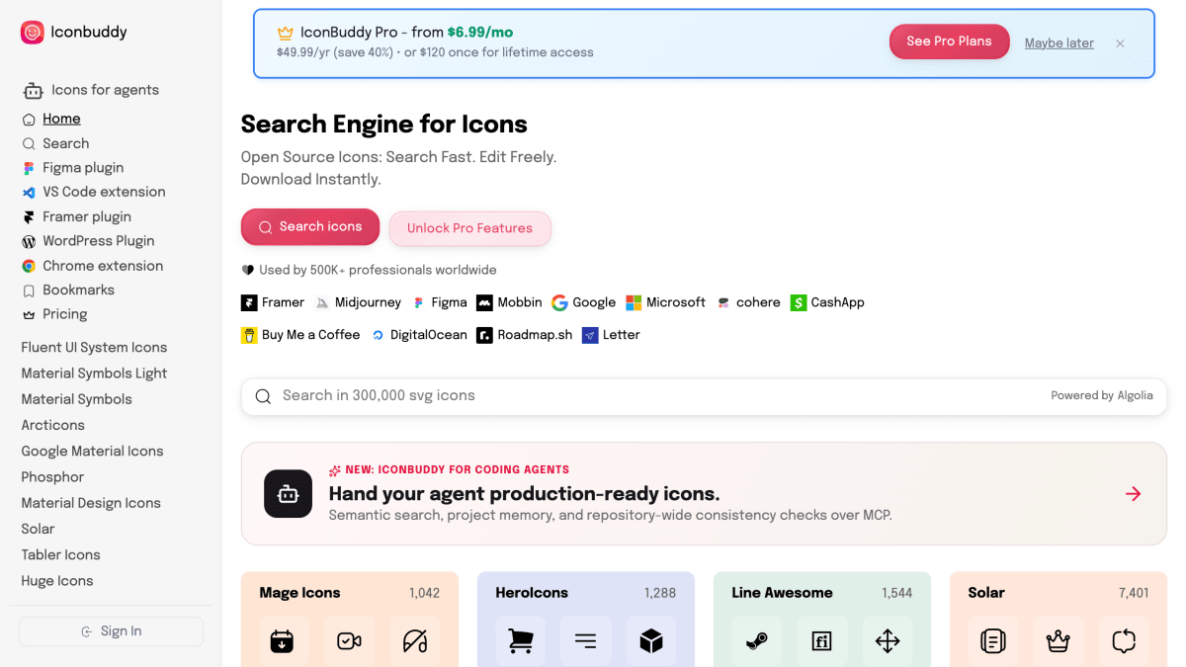
Task: Open Phosphor icon set
Action: (x=52, y=477)
